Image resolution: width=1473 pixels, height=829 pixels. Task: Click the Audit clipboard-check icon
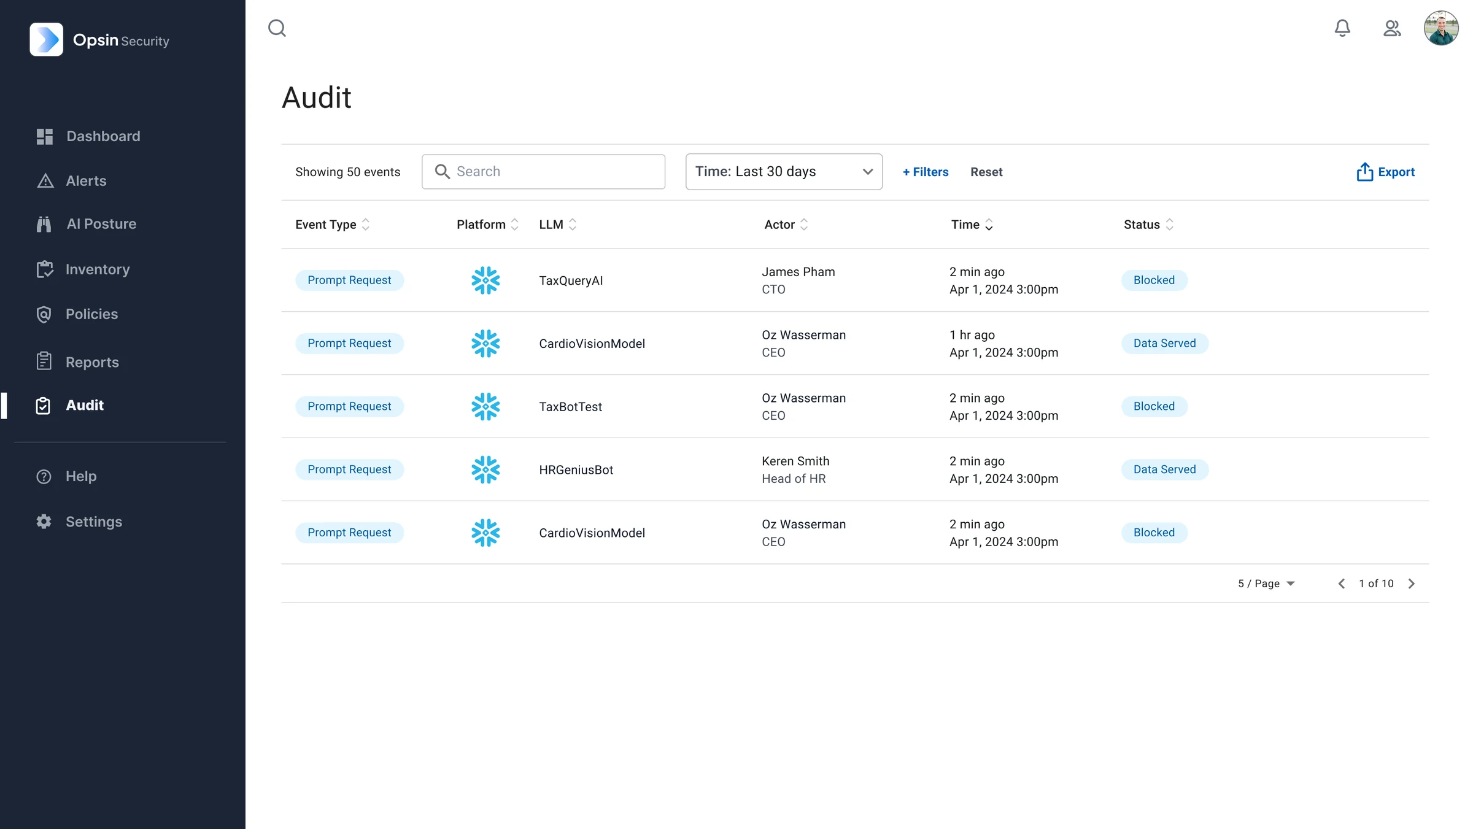click(x=43, y=406)
